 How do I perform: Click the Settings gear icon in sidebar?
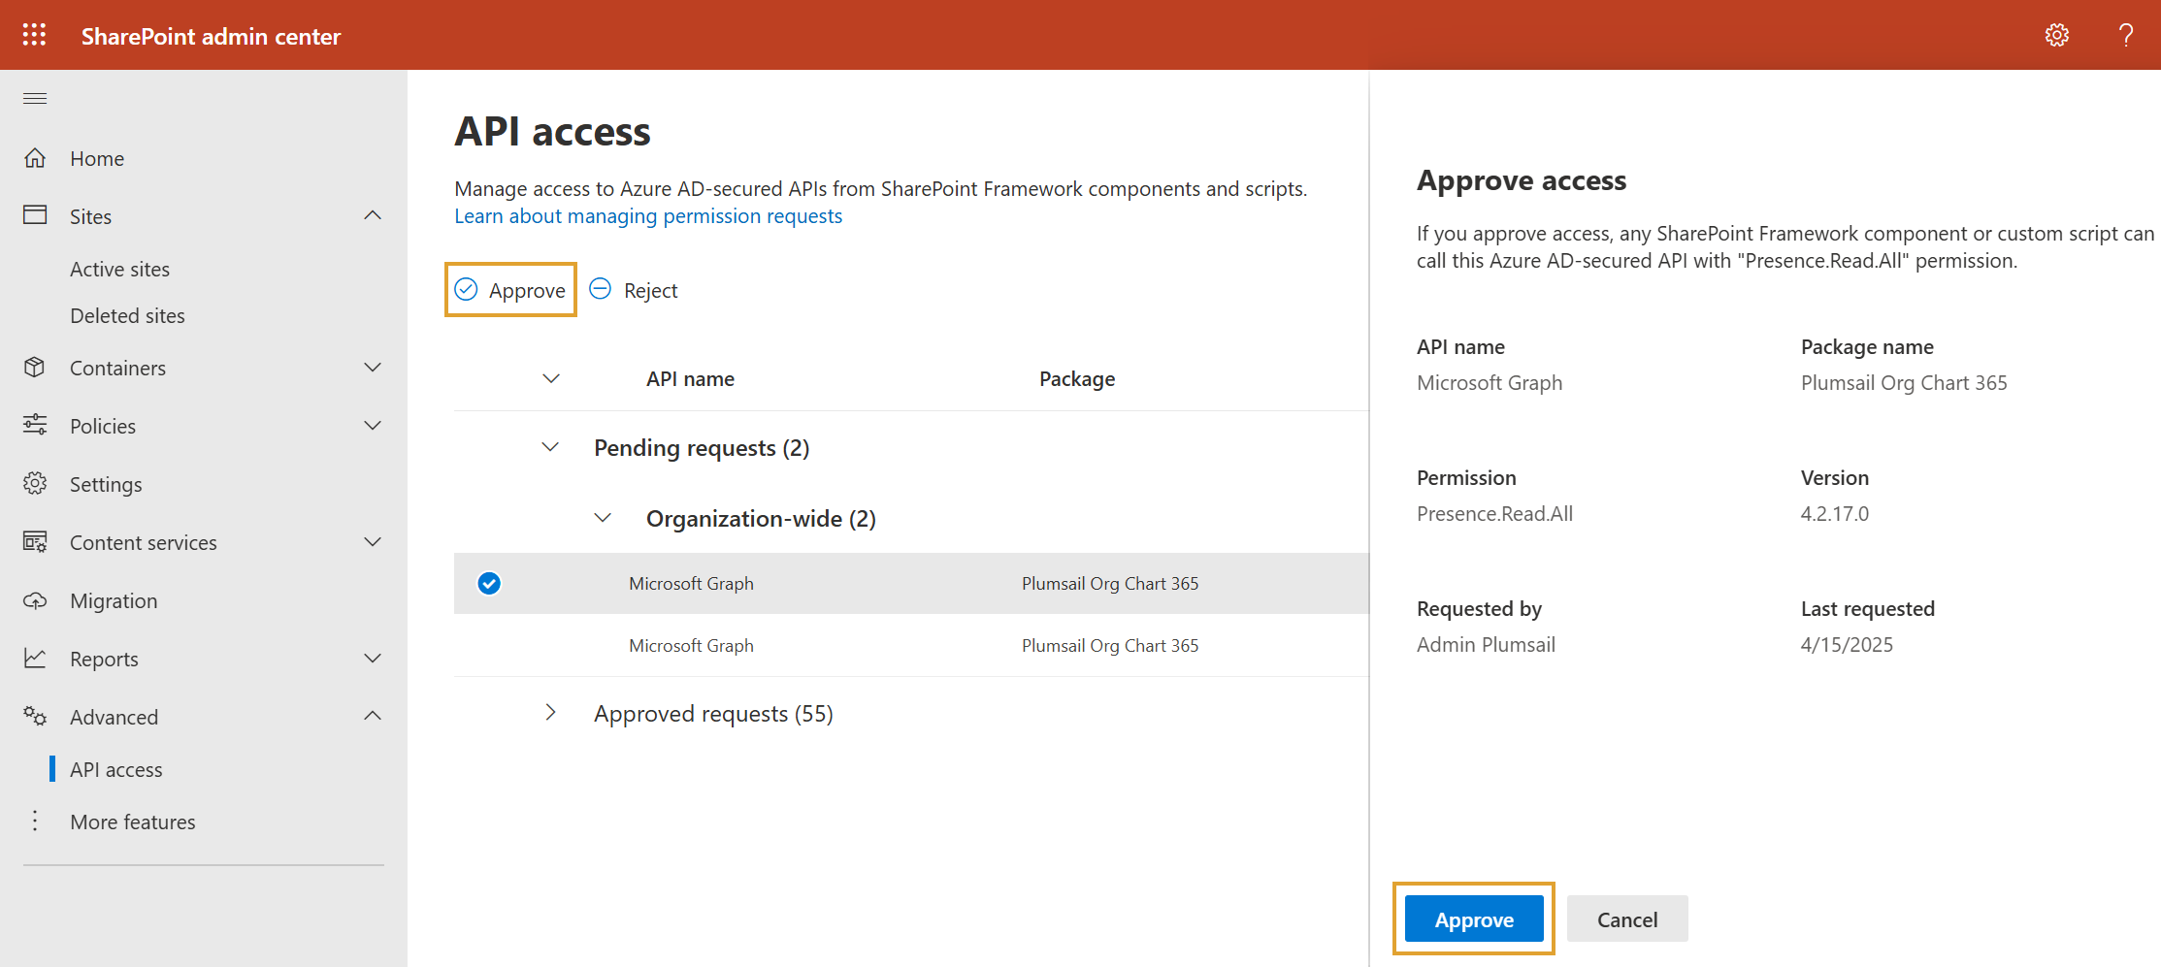coord(35,483)
